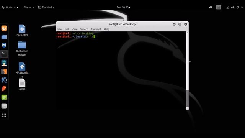Screen dimensions: 245x138
Task: Click the 'cd Desktop' command text
Action: pyautogui.click(x=85, y=33)
